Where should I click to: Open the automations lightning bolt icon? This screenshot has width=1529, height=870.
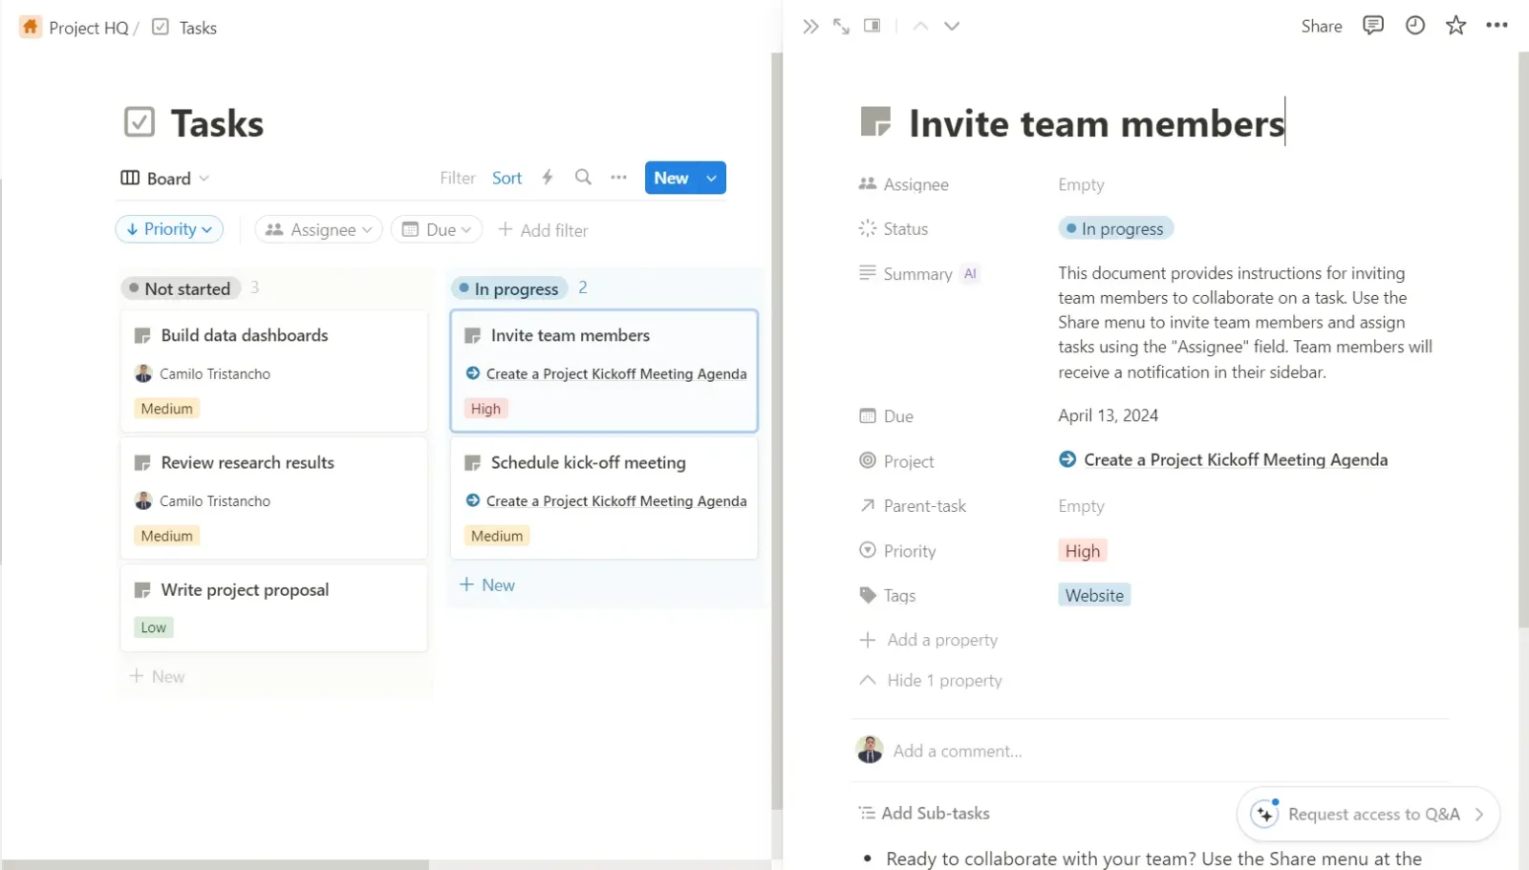pyautogui.click(x=548, y=177)
